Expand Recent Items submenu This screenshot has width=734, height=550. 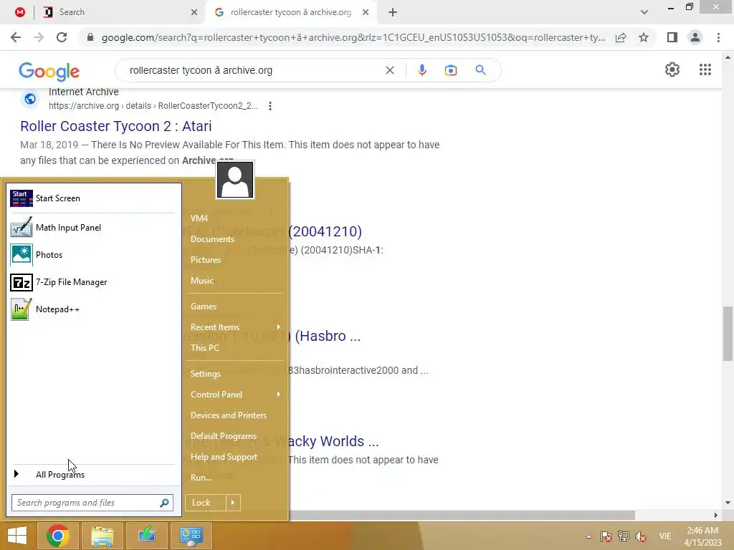pyautogui.click(x=235, y=327)
